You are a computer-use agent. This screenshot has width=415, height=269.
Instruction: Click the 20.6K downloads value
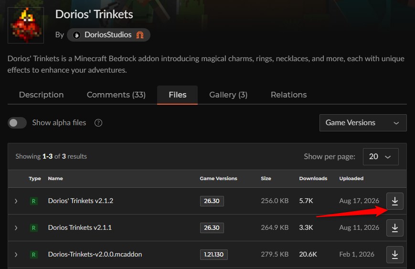[x=308, y=254]
